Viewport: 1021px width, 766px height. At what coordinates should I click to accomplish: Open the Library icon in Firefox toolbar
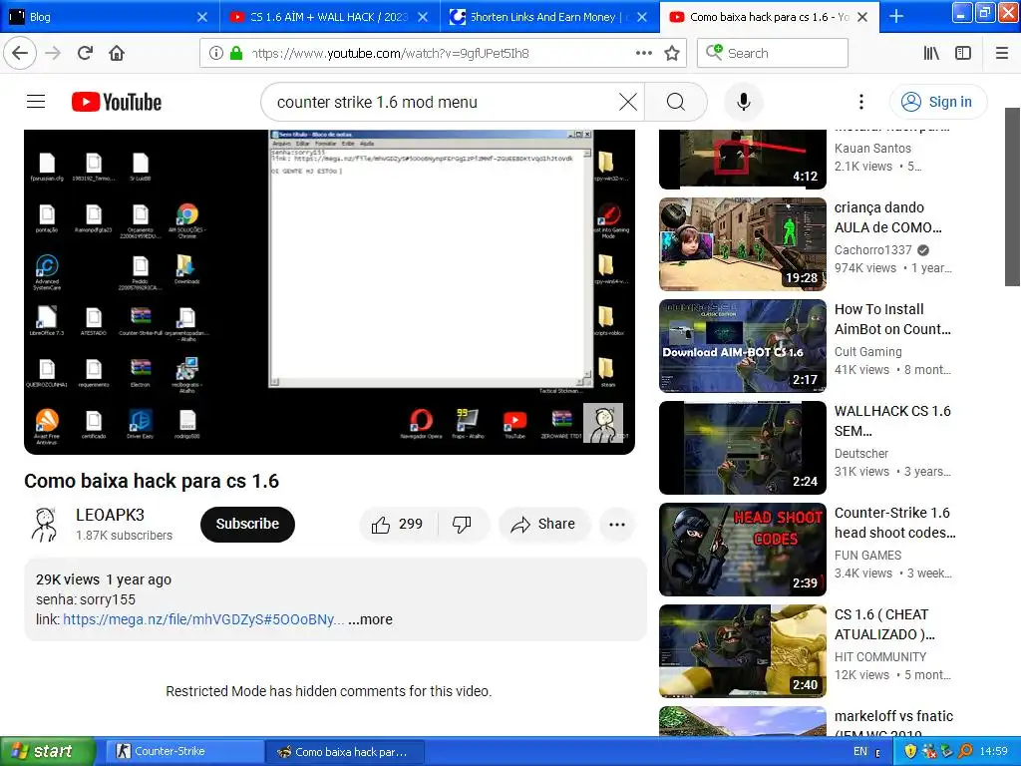pyautogui.click(x=931, y=53)
